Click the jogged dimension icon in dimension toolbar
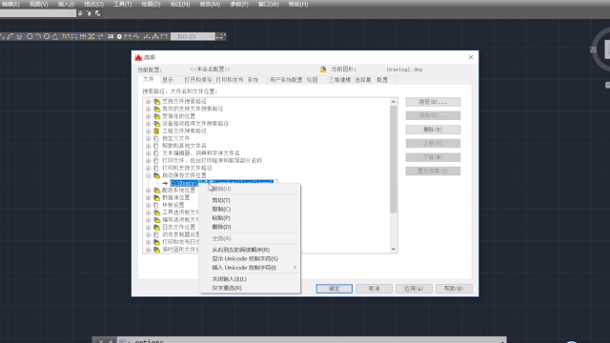This screenshot has height=343, width=610. pyautogui.click(x=38, y=36)
